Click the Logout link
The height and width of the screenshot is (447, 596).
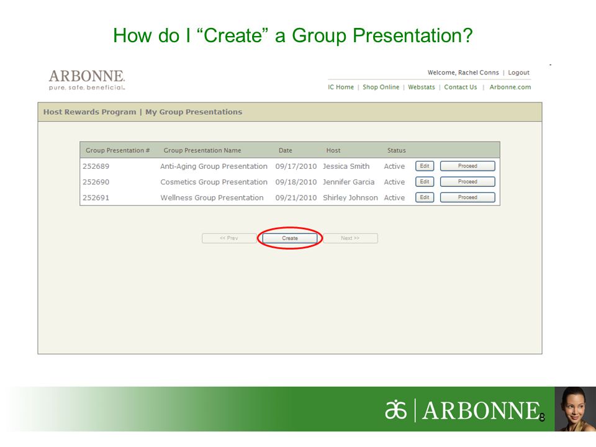(x=518, y=73)
